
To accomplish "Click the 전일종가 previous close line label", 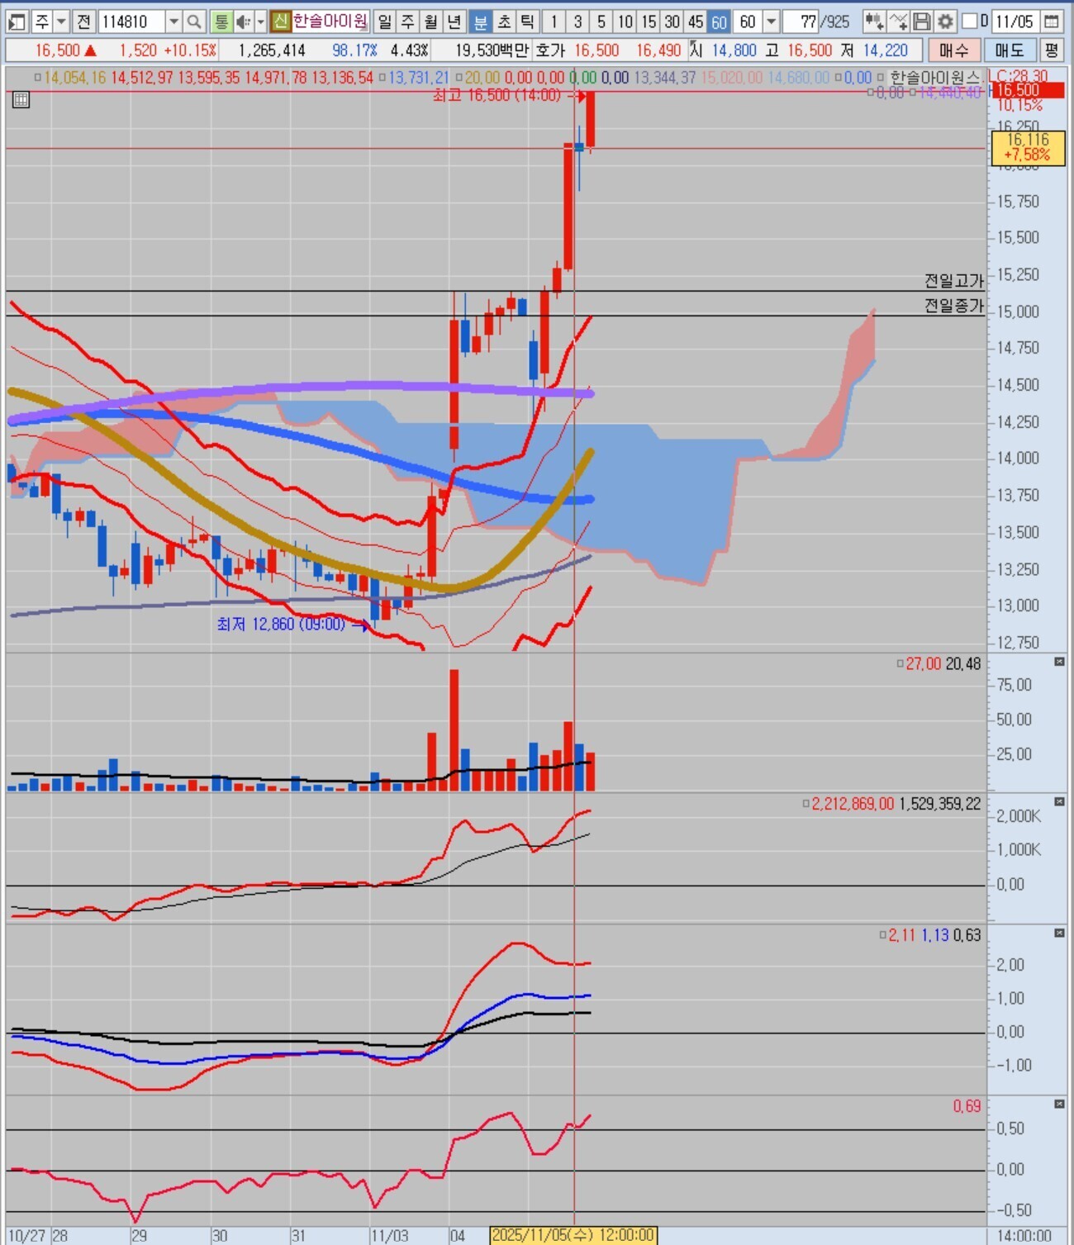I will coord(954,306).
